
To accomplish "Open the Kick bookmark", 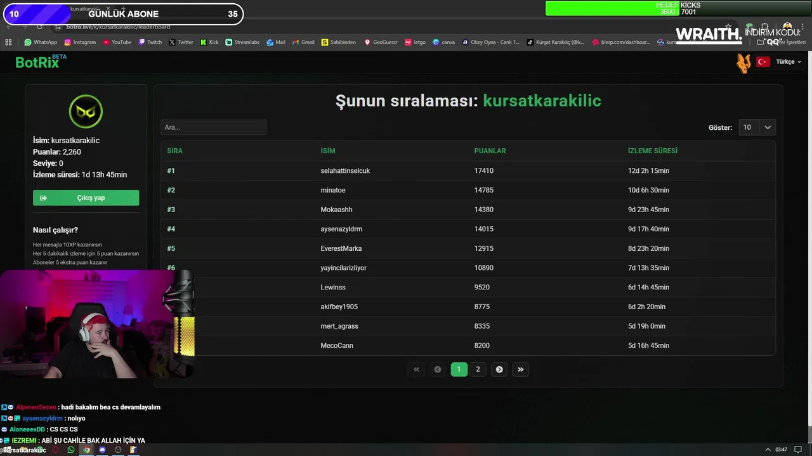I will 209,42.
